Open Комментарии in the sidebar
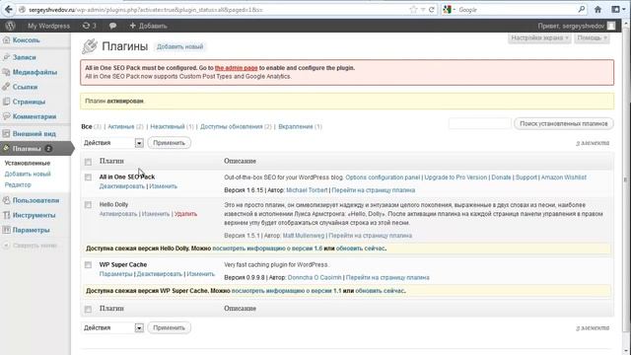Viewport: 631px width, 355px height. click(x=35, y=116)
